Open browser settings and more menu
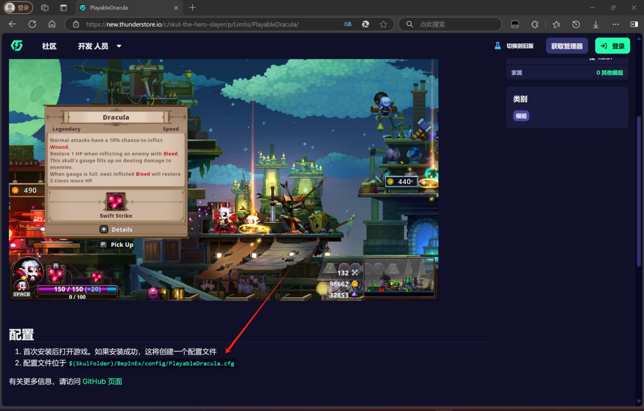 [615, 24]
